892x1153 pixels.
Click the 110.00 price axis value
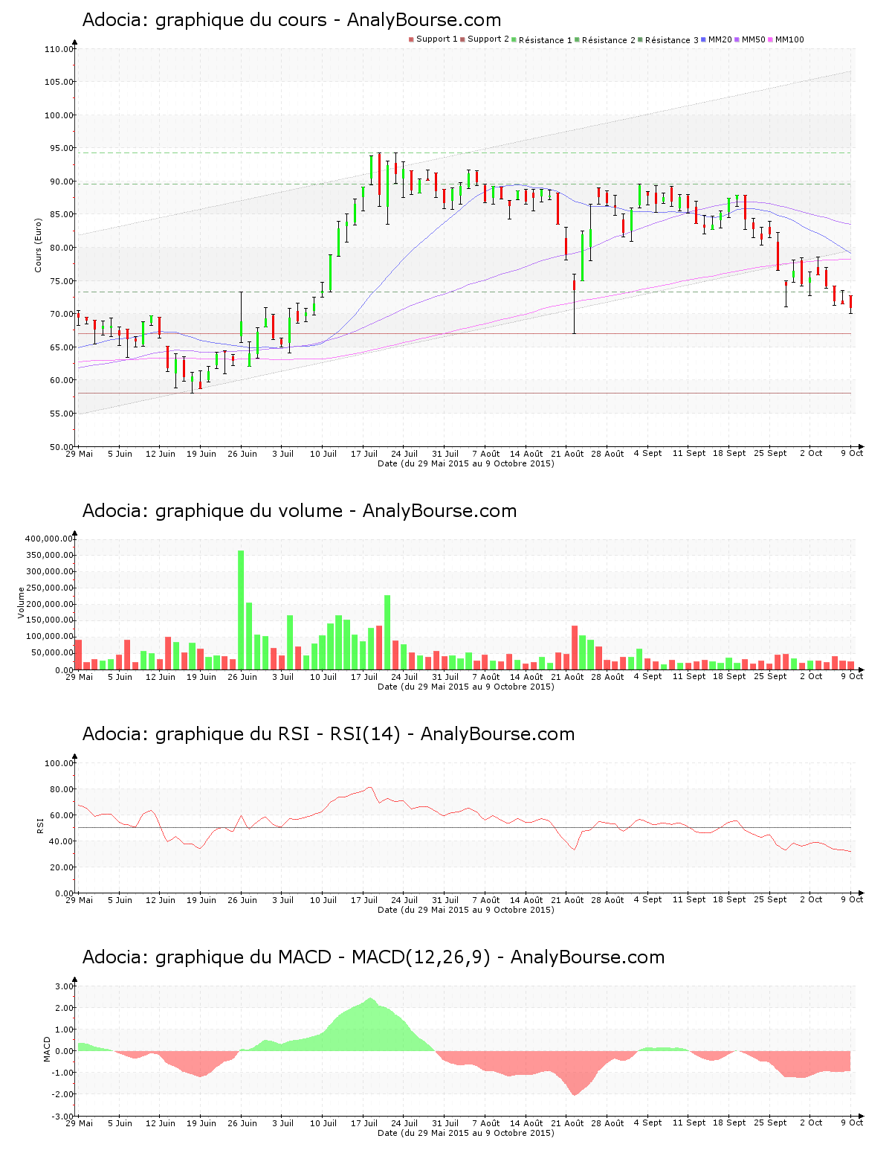click(59, 49)
